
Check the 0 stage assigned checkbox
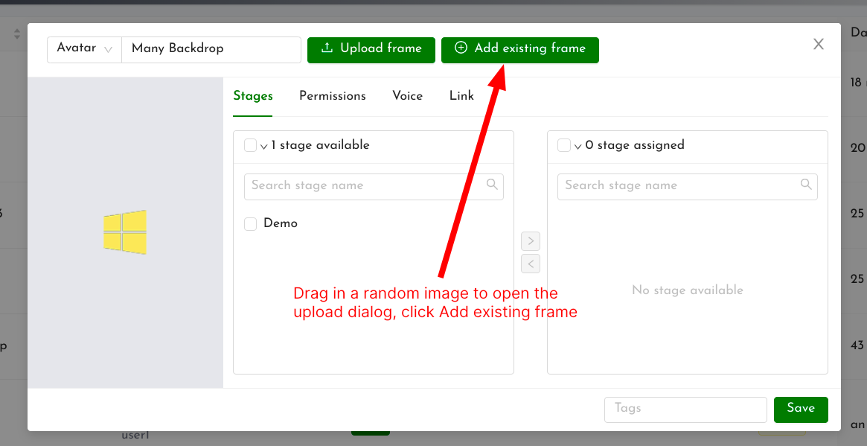[564, 145]
